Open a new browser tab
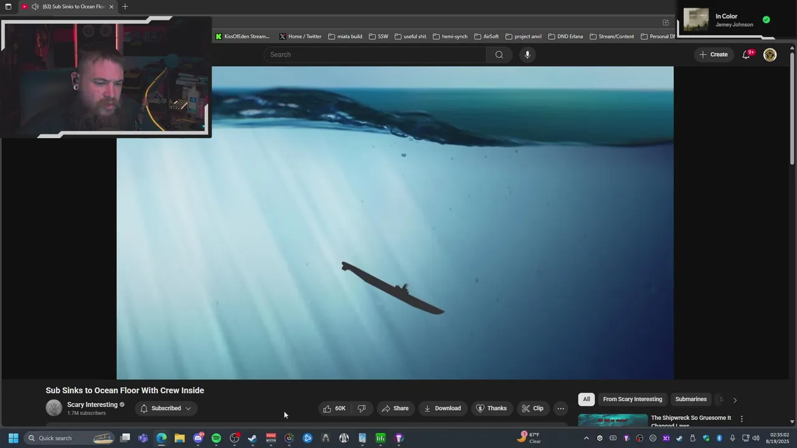The width and height of the screenshot is (797, 448). click(x=125, y=7)
